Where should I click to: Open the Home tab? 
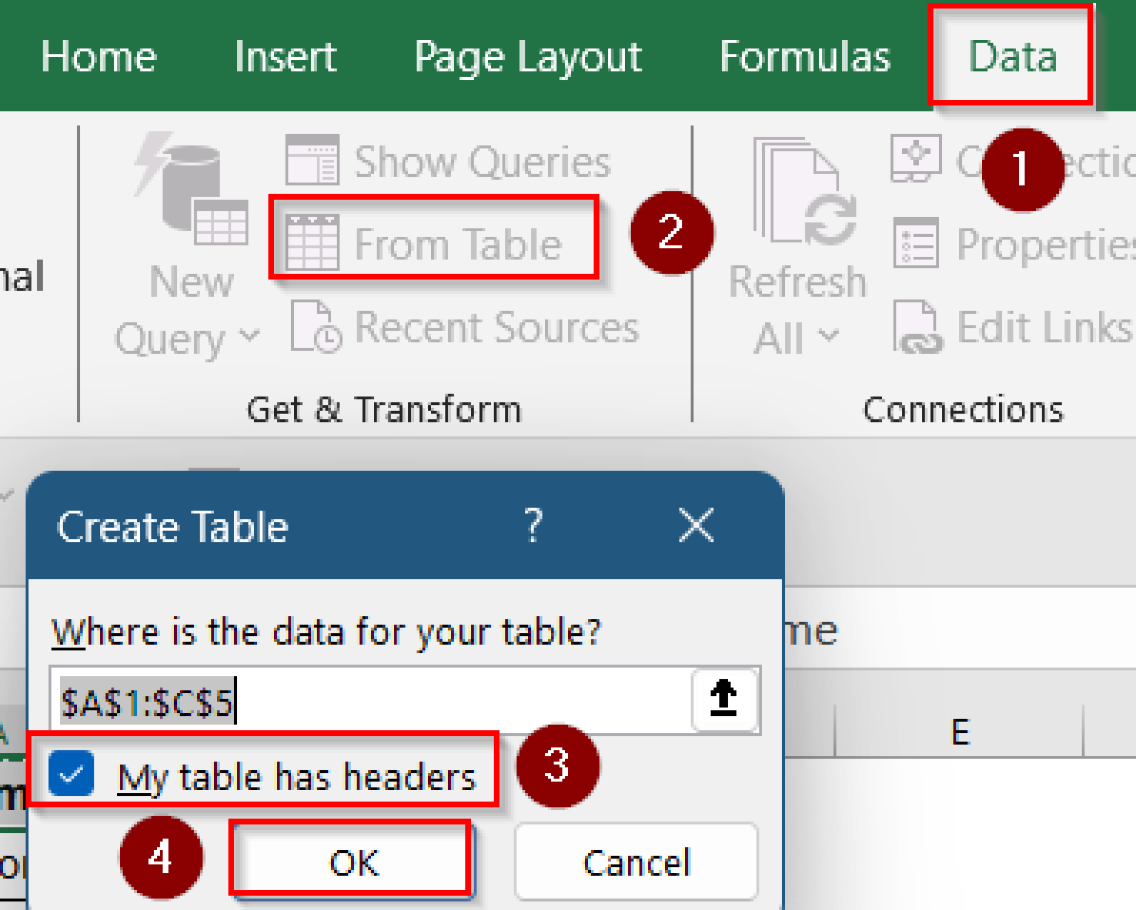100,55
